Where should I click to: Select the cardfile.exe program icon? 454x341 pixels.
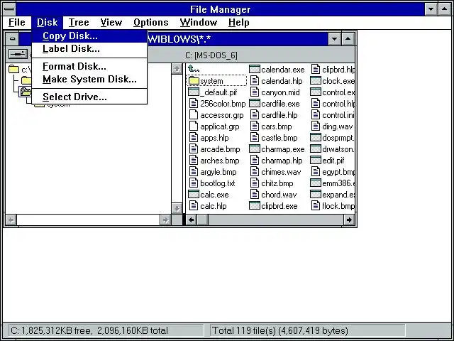click(x=255, y=104)
